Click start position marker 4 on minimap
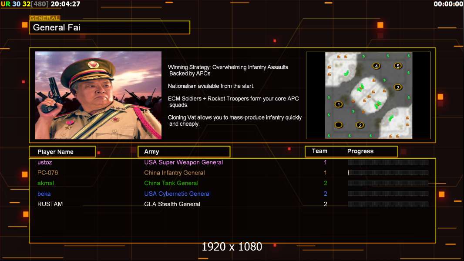464x261 pixels. pyautogui.click(x=377, y=66)
